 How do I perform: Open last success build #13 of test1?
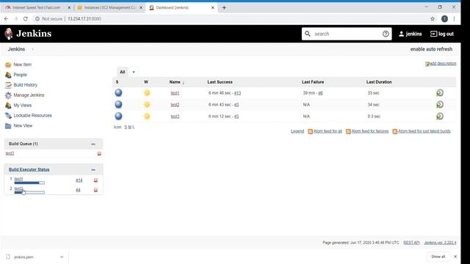click(x=237, y=93)
